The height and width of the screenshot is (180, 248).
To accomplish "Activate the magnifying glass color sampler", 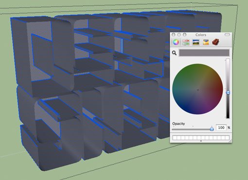I will 174,53.
